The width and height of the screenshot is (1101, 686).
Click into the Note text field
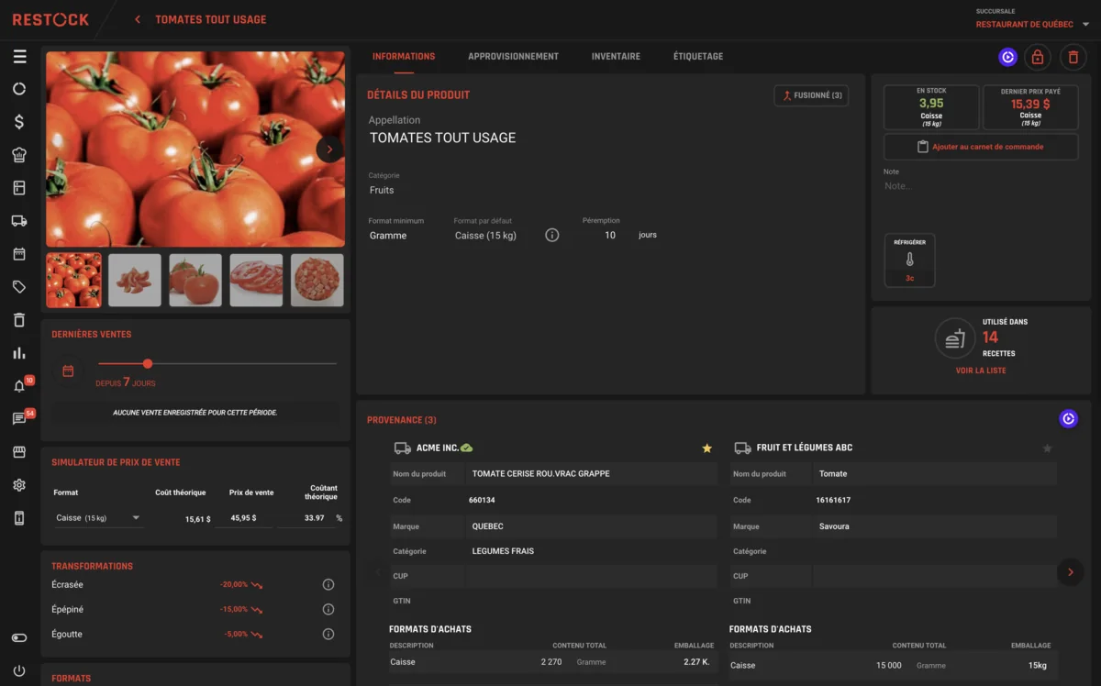tap(980, 186)
